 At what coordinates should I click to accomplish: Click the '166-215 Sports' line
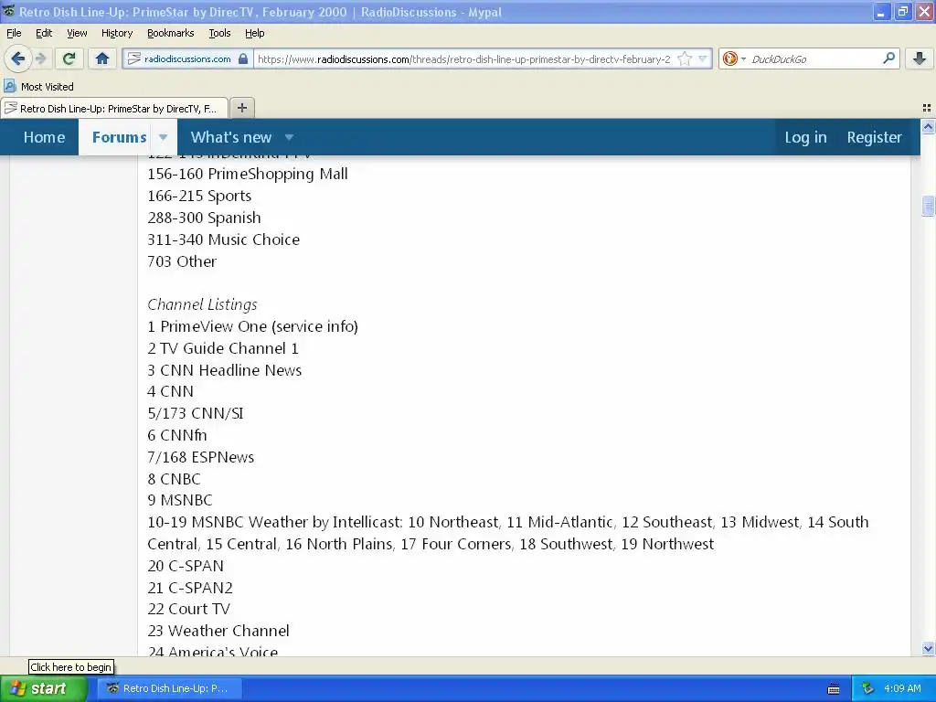point(199,196)
